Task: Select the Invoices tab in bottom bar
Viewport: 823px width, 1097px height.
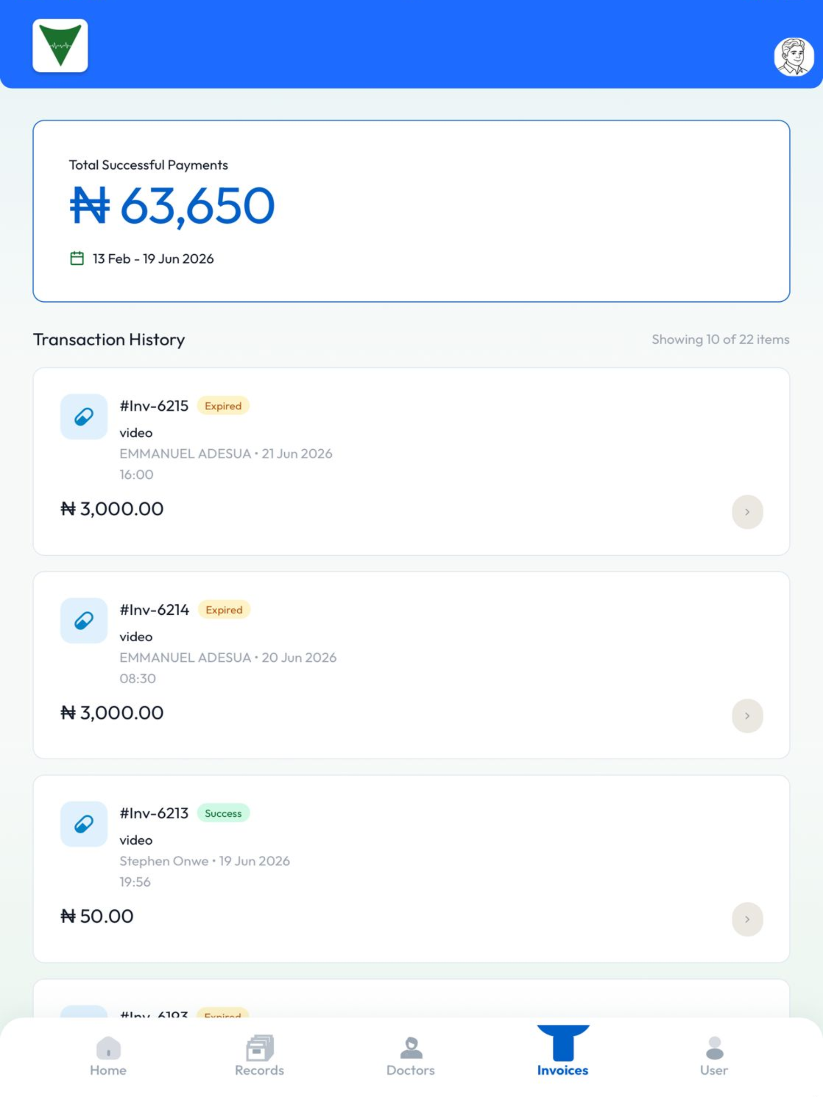Action: pos(563,1052)
